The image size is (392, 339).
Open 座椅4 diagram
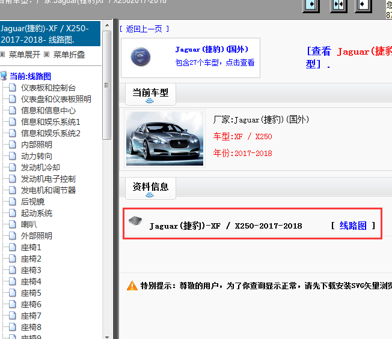31,281
